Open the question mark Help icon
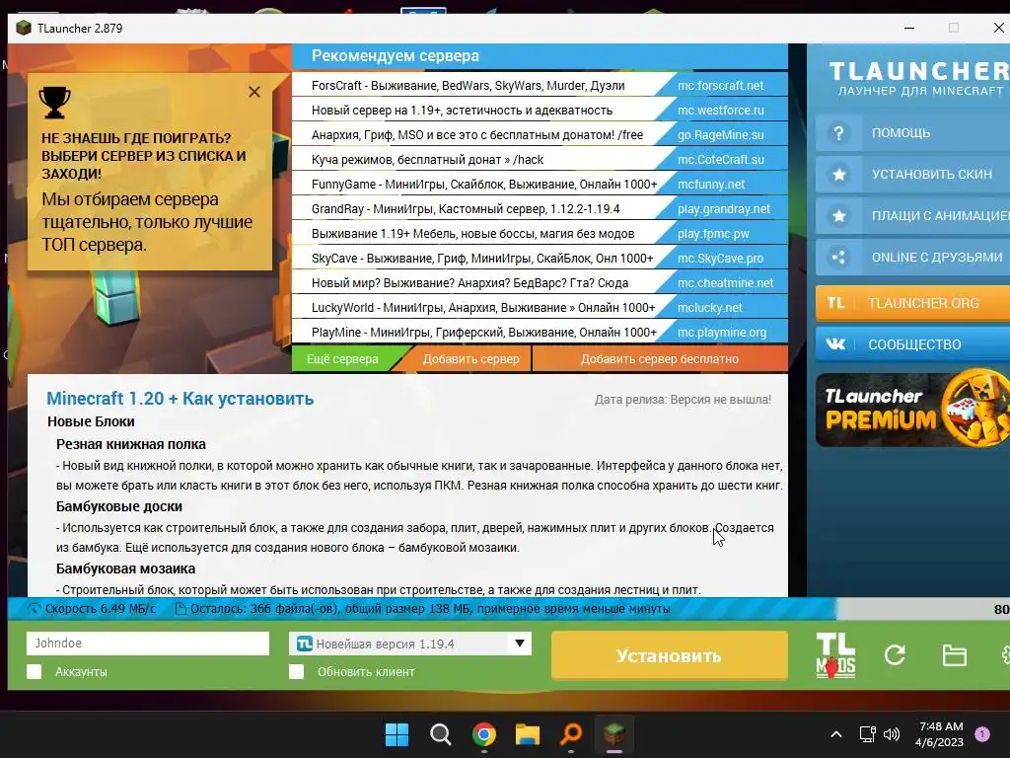This screenshot has height=758, width=1010. 838,133
